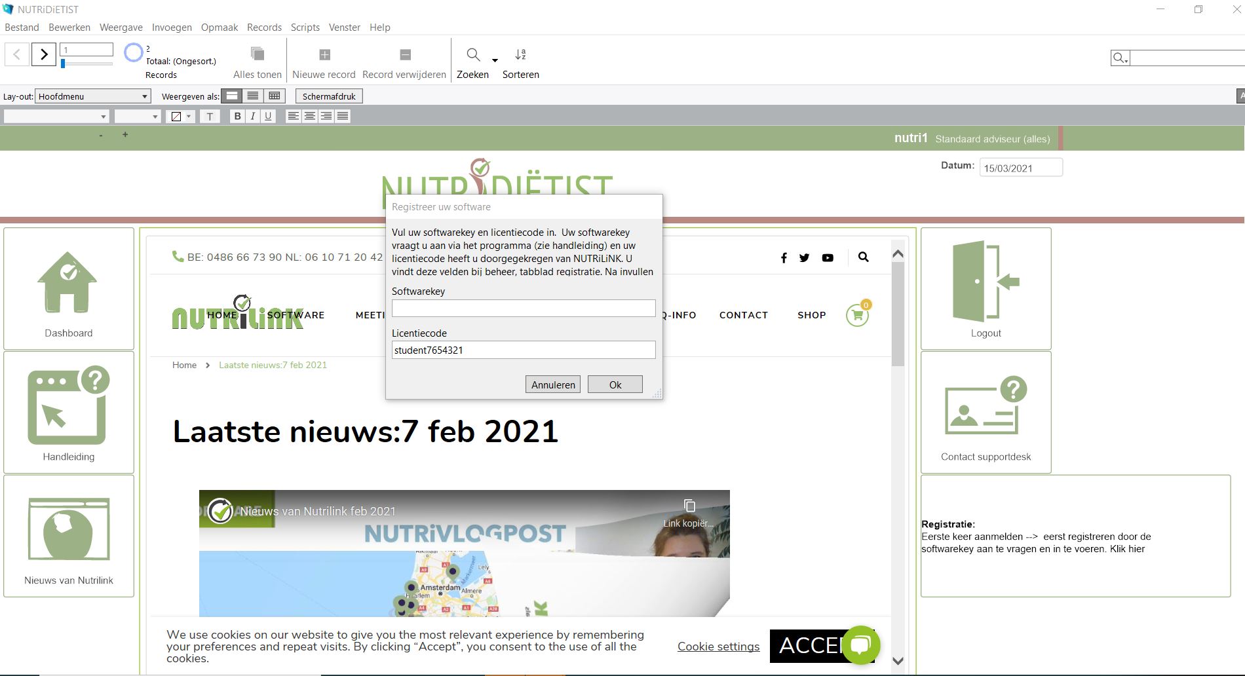The height and width of the screenshot is (676, 1245).
Task: Click the Schermafdruk button
Action: [329, 96]
